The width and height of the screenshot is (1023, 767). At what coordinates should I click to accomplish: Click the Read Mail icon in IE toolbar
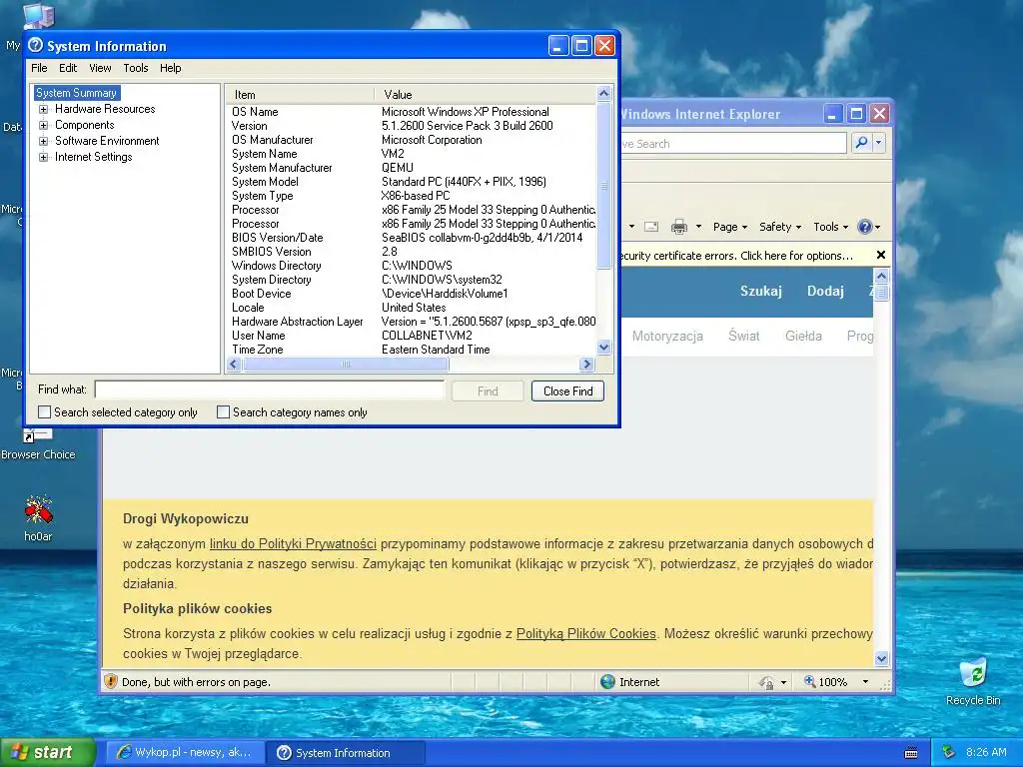[x=651, y=227]
